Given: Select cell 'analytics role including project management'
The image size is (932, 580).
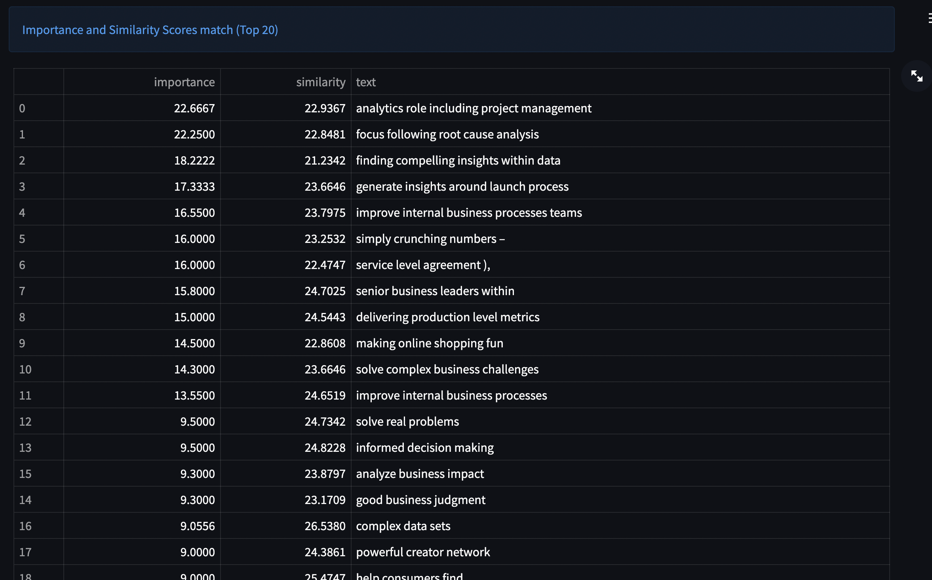Looking at the screenshot, I should tap(474, 108).
